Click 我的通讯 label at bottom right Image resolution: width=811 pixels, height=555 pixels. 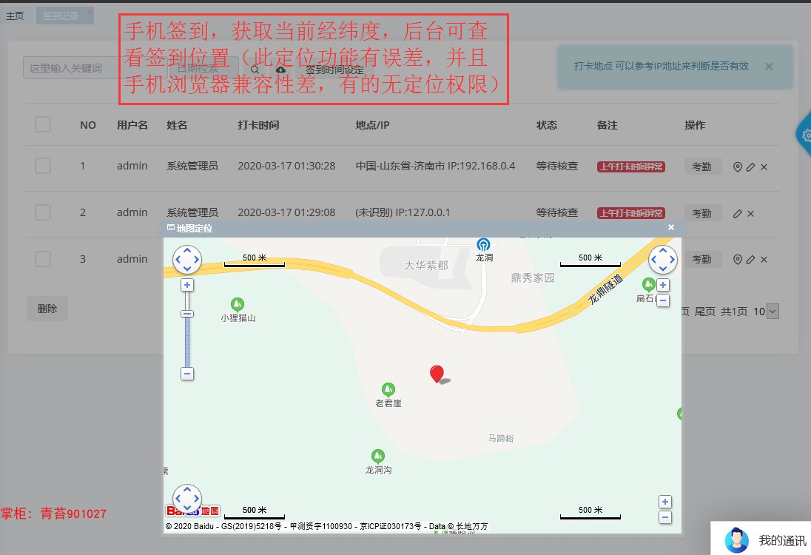click(782, 540)
